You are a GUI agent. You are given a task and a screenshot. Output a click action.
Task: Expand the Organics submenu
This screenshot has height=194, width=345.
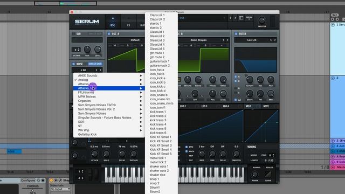coord(109,101)
